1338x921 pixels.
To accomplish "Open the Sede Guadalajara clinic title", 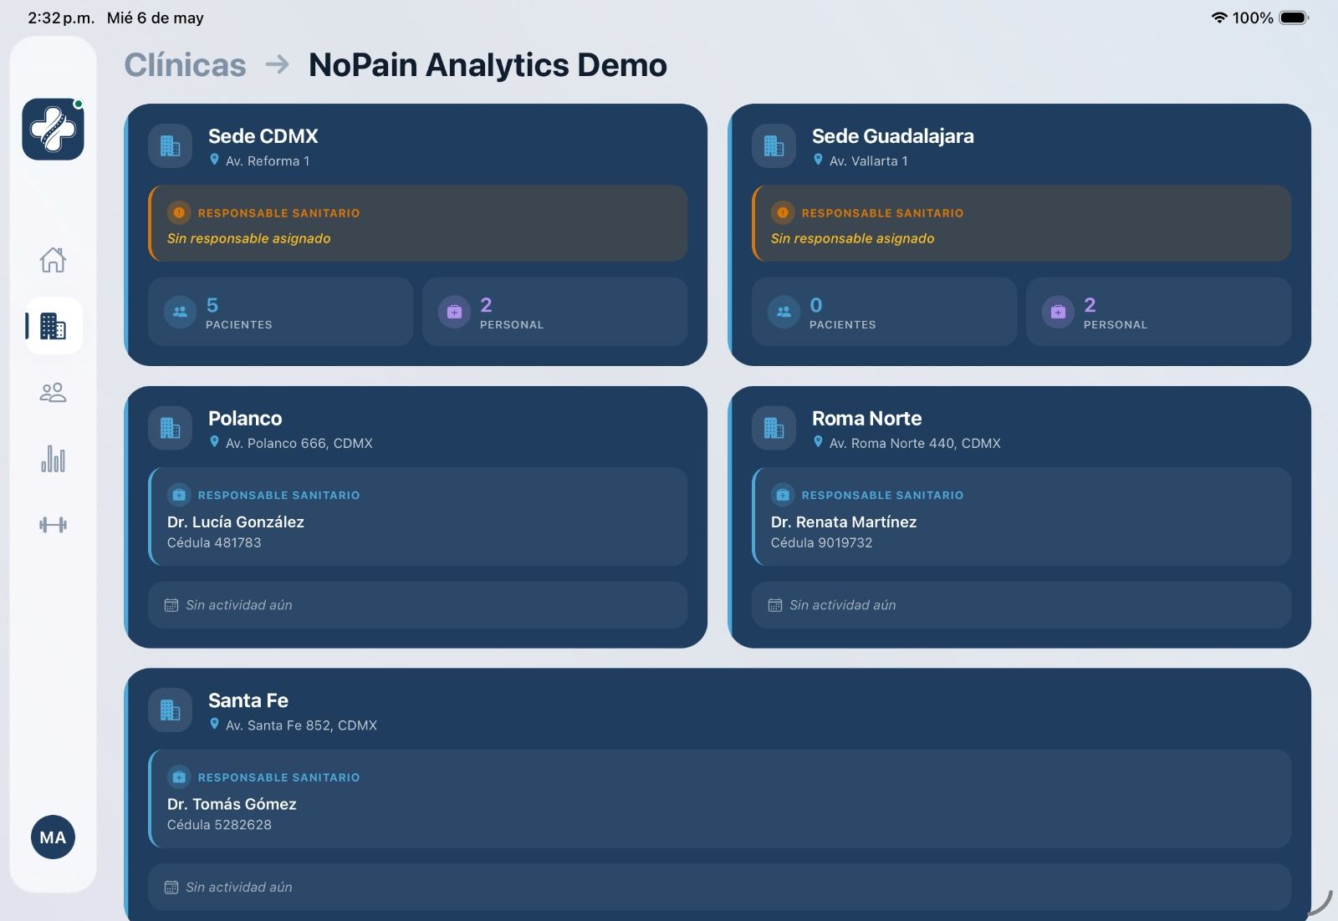I will [893, 136].
